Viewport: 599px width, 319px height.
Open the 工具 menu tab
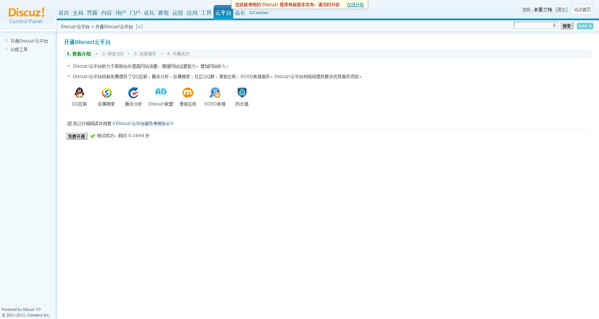(x=206, y=13)
